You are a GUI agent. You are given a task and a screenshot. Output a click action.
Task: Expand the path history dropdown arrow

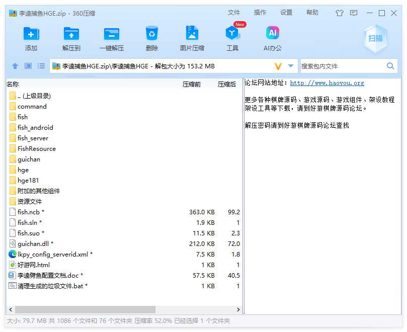click(291, 66)
